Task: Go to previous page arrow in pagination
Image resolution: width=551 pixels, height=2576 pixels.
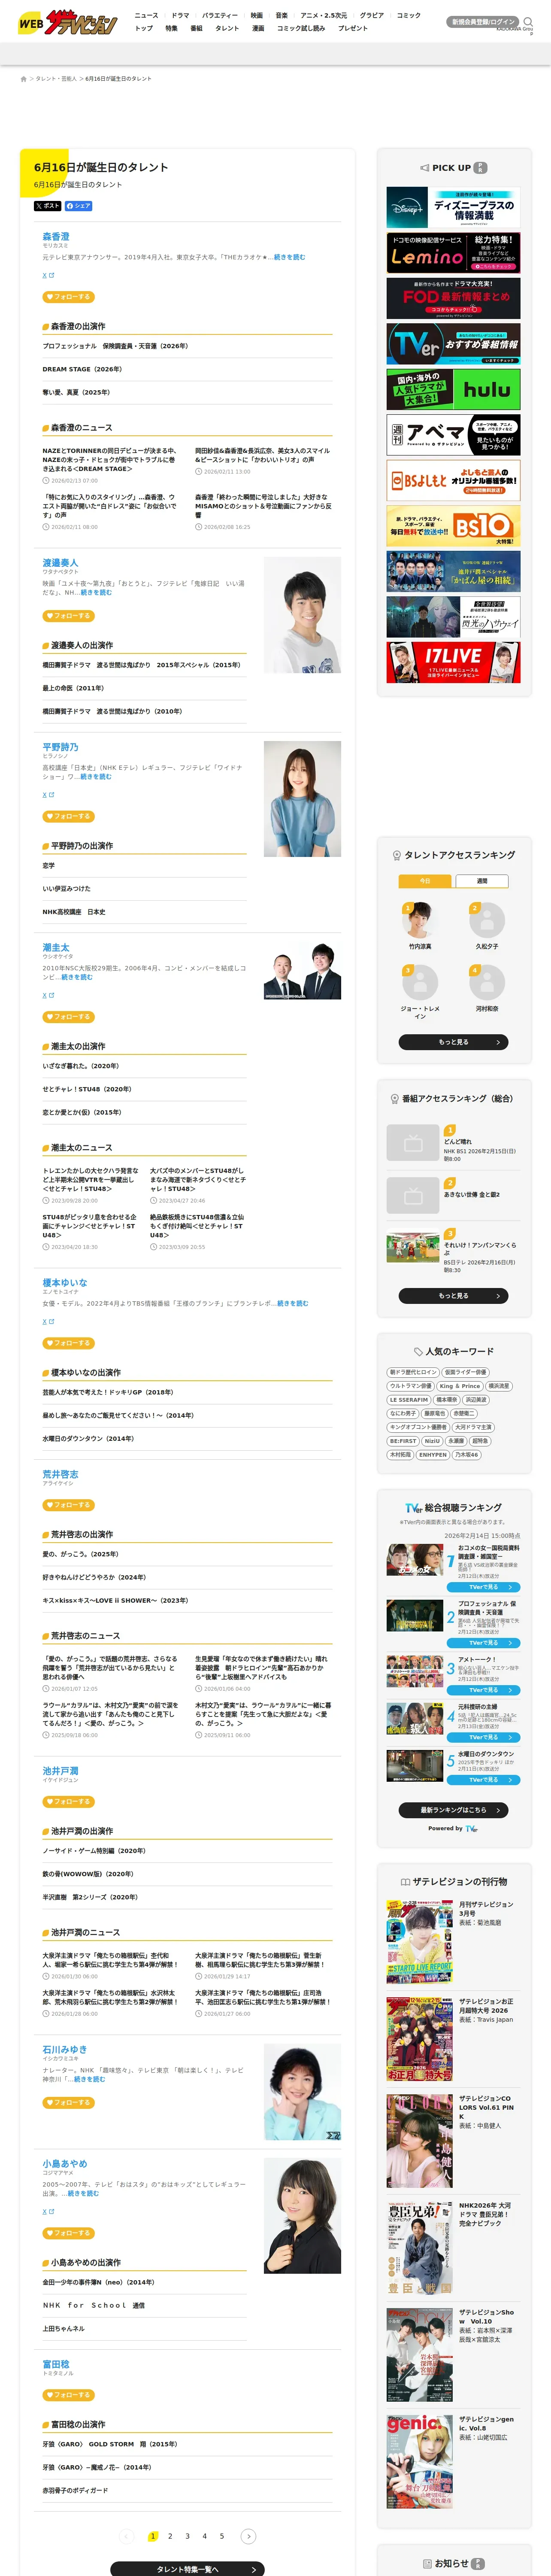Action: (x=126, y=2536)
